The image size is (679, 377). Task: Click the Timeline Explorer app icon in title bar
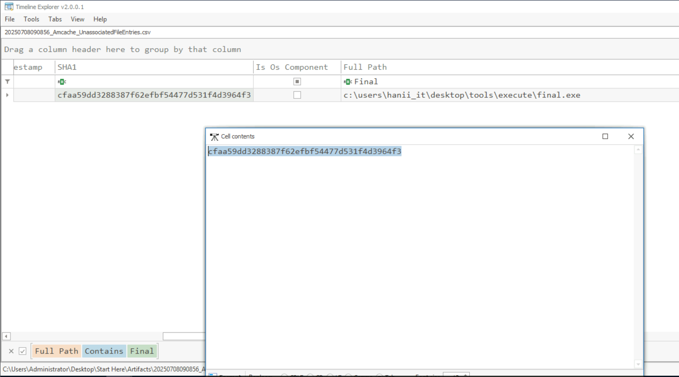tap(9, 7)
